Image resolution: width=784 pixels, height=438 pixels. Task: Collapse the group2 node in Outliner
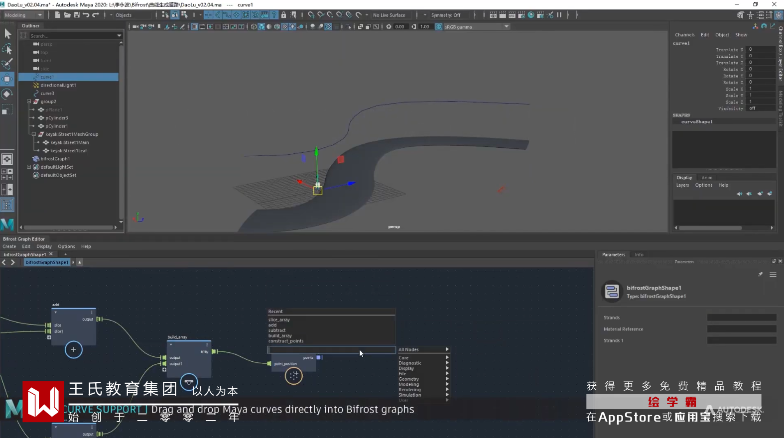click(x=29, y=102)
